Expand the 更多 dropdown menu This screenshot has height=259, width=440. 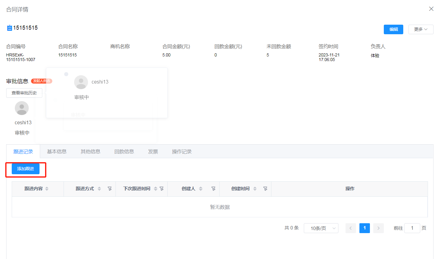[x=421, y=30]
